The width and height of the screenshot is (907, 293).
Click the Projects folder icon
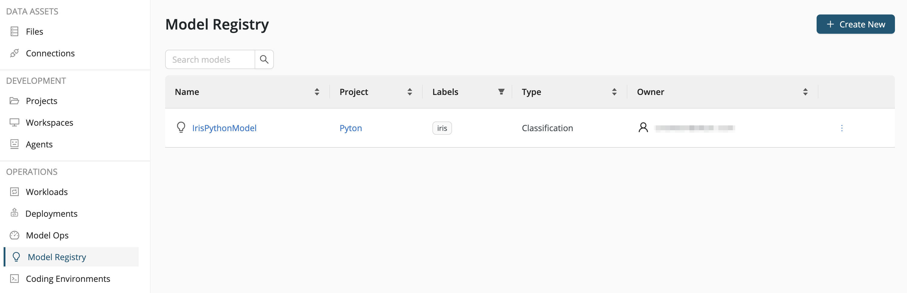point(14,101)
